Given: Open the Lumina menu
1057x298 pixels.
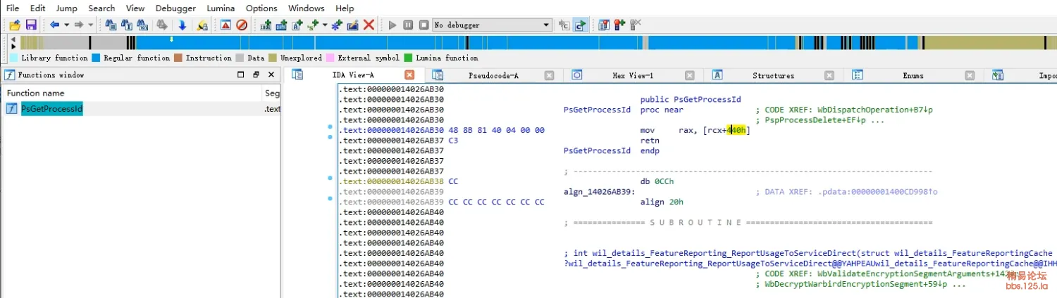Looking at the screenshot, I should click(221, 8).
